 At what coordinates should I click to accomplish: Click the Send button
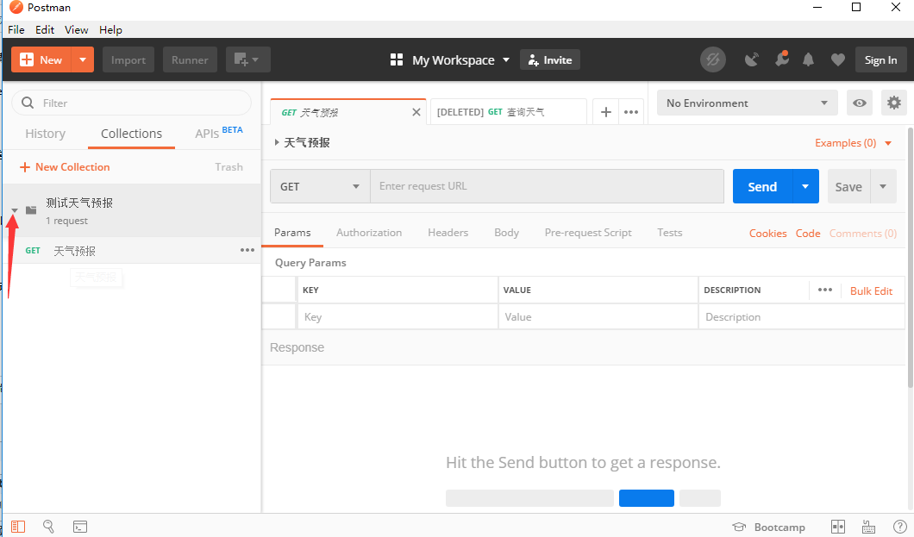point(762,186)
